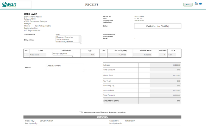Click the Discount field showing 0

(x=162, y=55)
